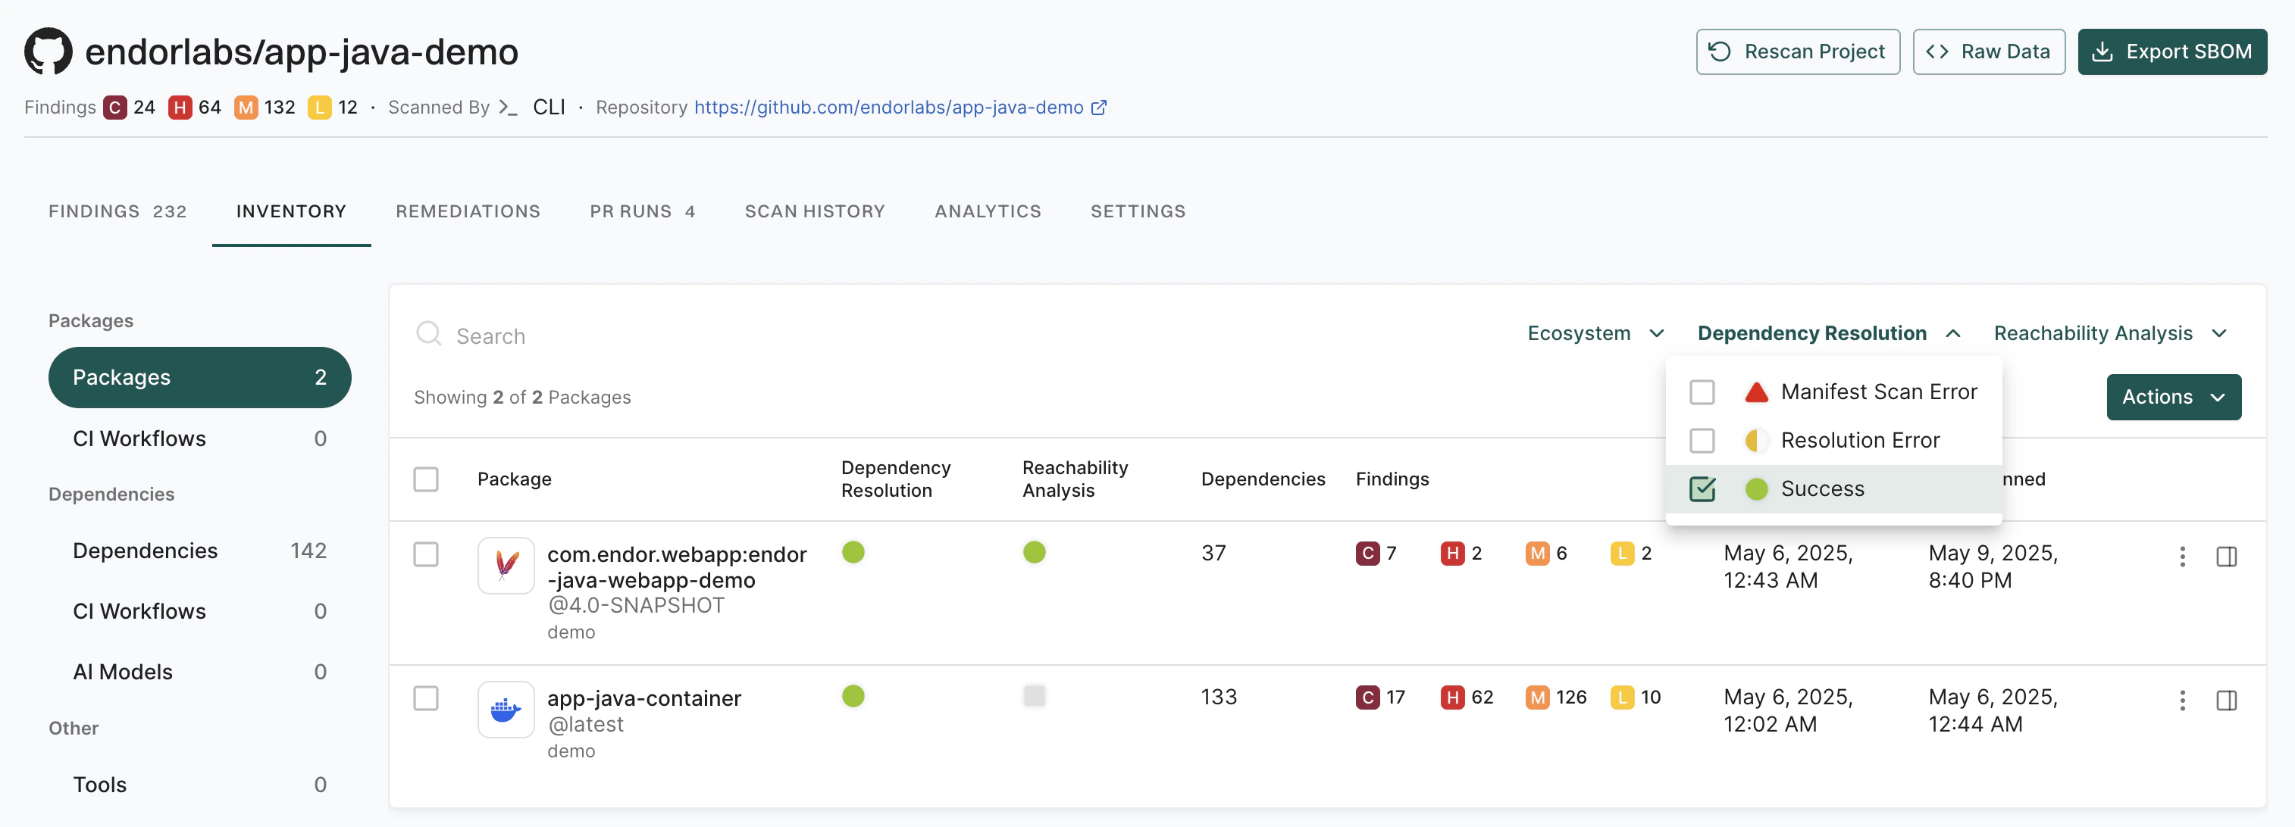
Task: Click the Maven package icon for endor-java-webapp-demo
Action: [505, 565]
